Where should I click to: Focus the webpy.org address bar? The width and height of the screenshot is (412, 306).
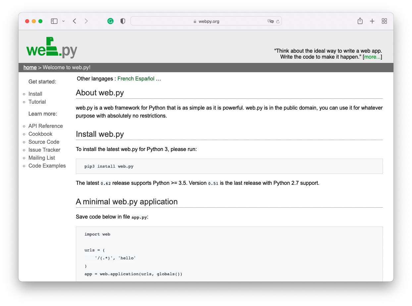point(206,21)
